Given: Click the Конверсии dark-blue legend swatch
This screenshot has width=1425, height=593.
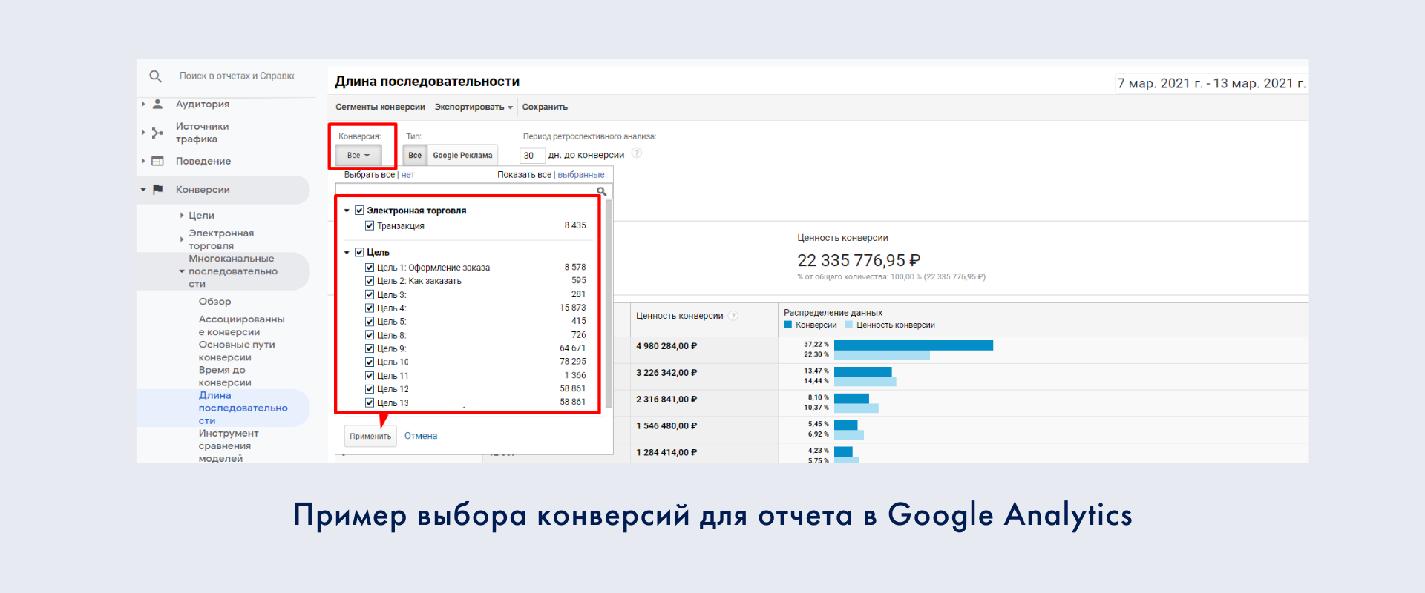Looking at the screenshot, I should coord(788,325).
